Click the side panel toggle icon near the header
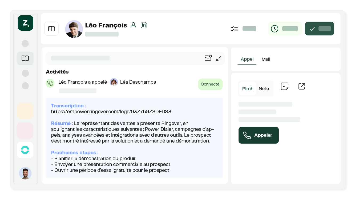The height and width of the screenshot is (199, 355). [51, 29]
